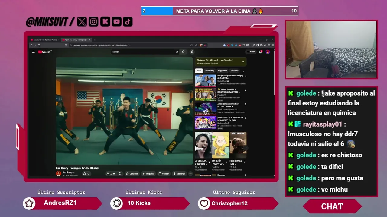Open the 'DIFERENCIAS que tiene' short
Image resolution: width=387 pixels, height=217 pixels.
click(203, 145)
